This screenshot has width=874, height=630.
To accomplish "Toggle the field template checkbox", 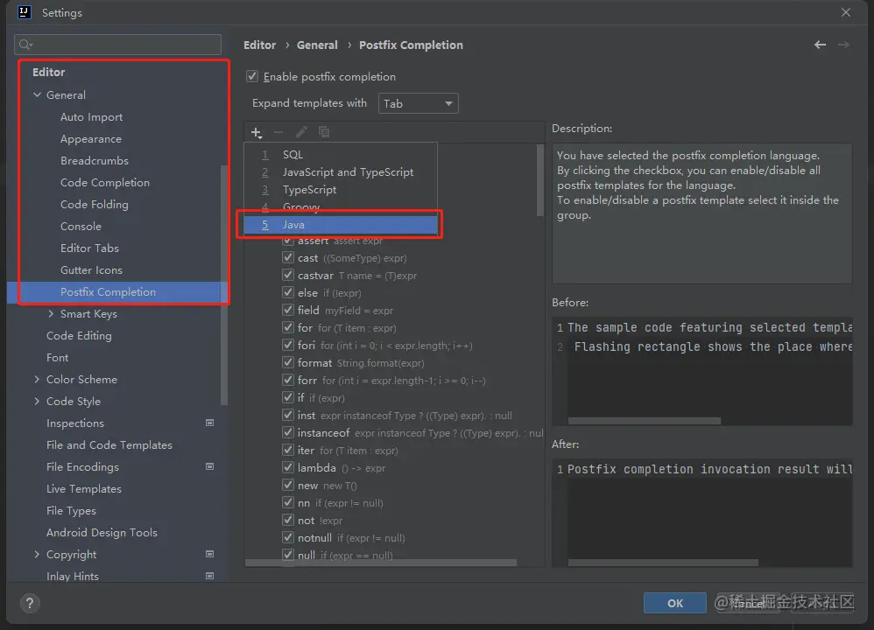I will (x=288, y=310).
